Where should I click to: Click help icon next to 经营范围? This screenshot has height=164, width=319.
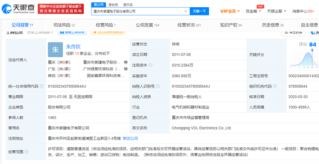tap(26, 152)
